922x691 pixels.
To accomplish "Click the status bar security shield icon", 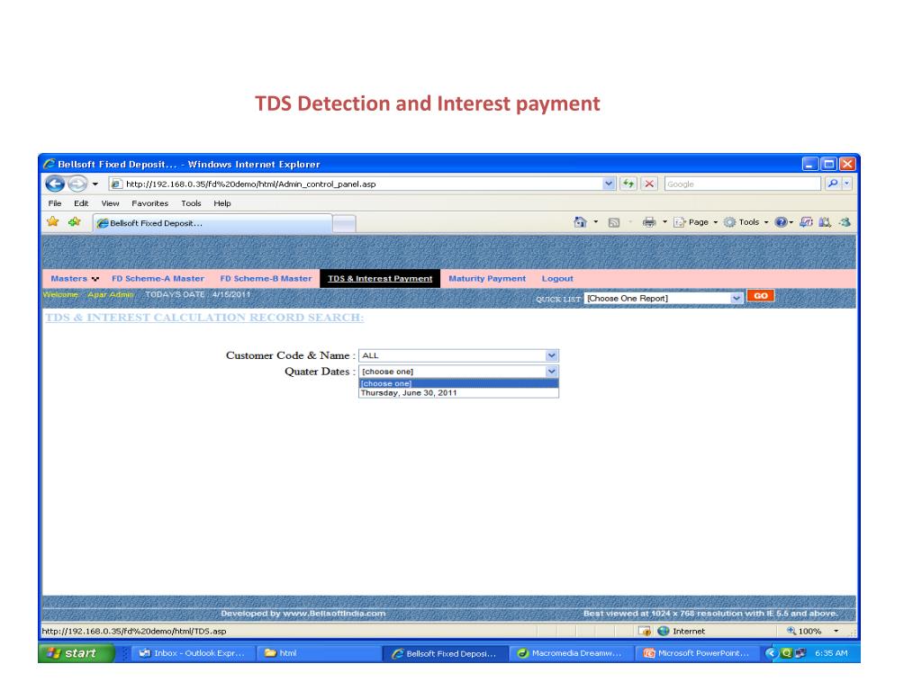I will pos(645,631).
